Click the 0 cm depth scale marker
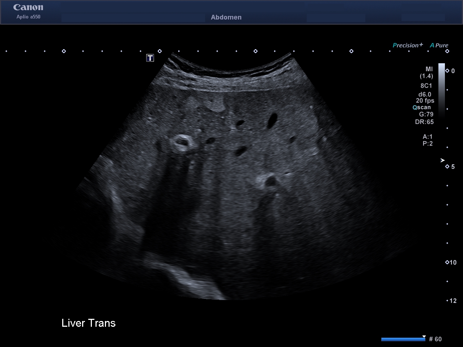The height and width of the screenshot is (347, 463). (451, 71)
